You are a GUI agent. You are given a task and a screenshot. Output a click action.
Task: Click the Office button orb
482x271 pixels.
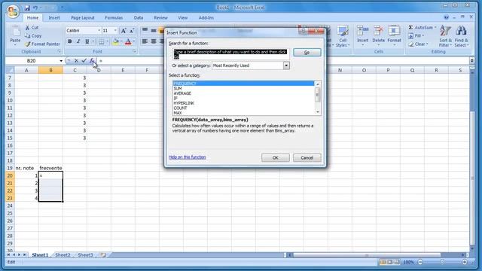tap(13, 11)
